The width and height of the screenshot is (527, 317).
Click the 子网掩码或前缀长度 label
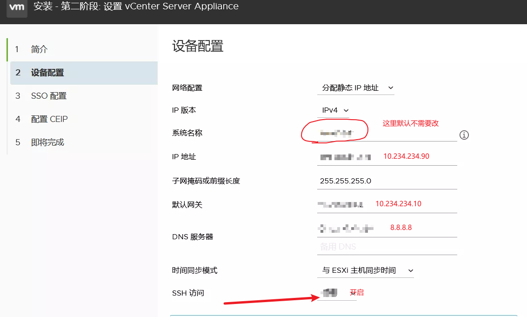point(206,181)
